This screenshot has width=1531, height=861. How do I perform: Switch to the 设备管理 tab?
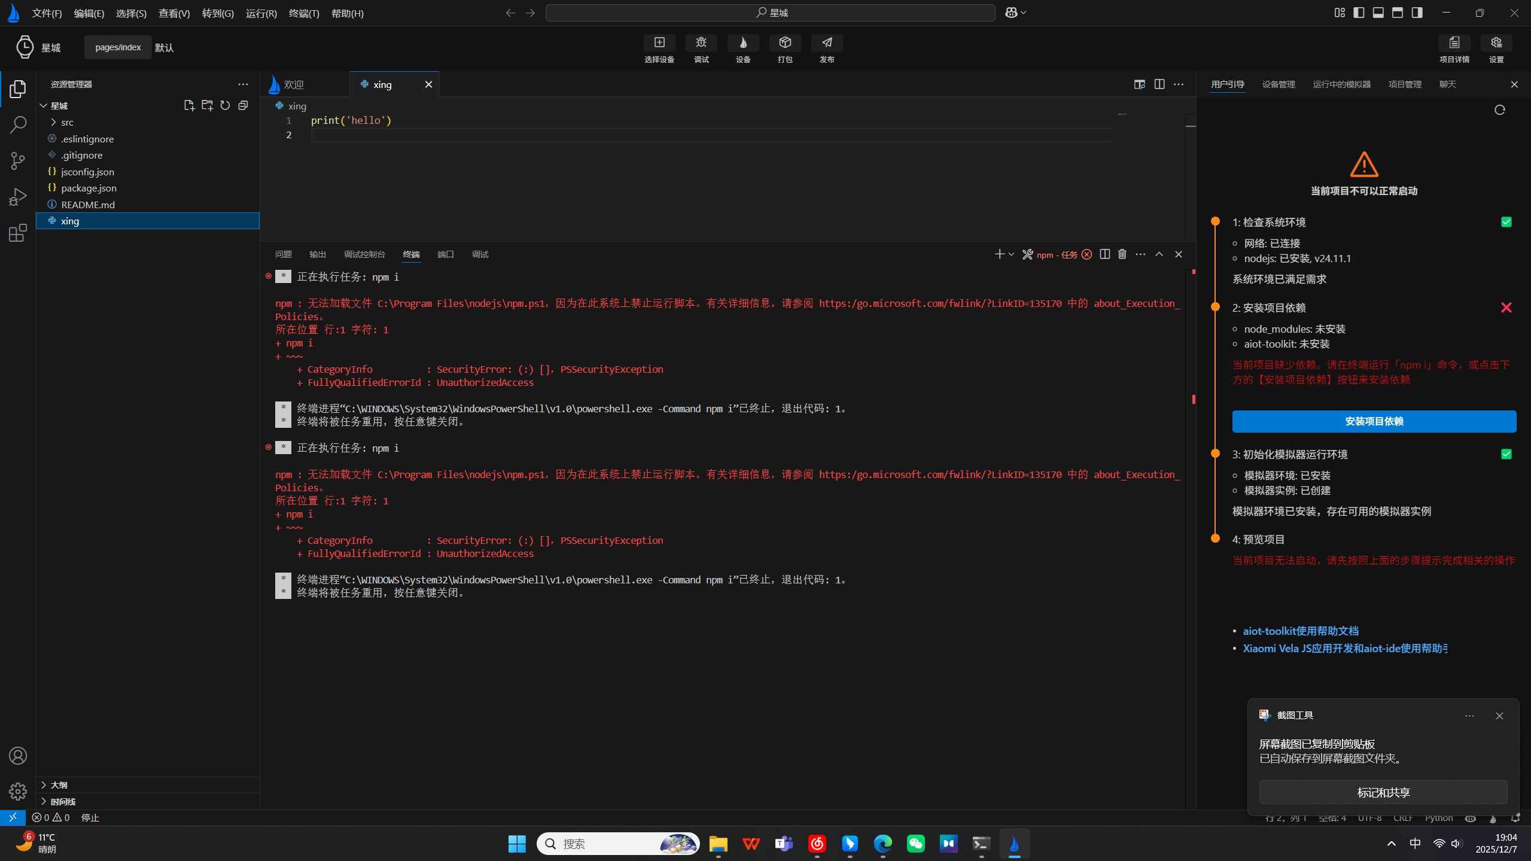[1278, 84]
